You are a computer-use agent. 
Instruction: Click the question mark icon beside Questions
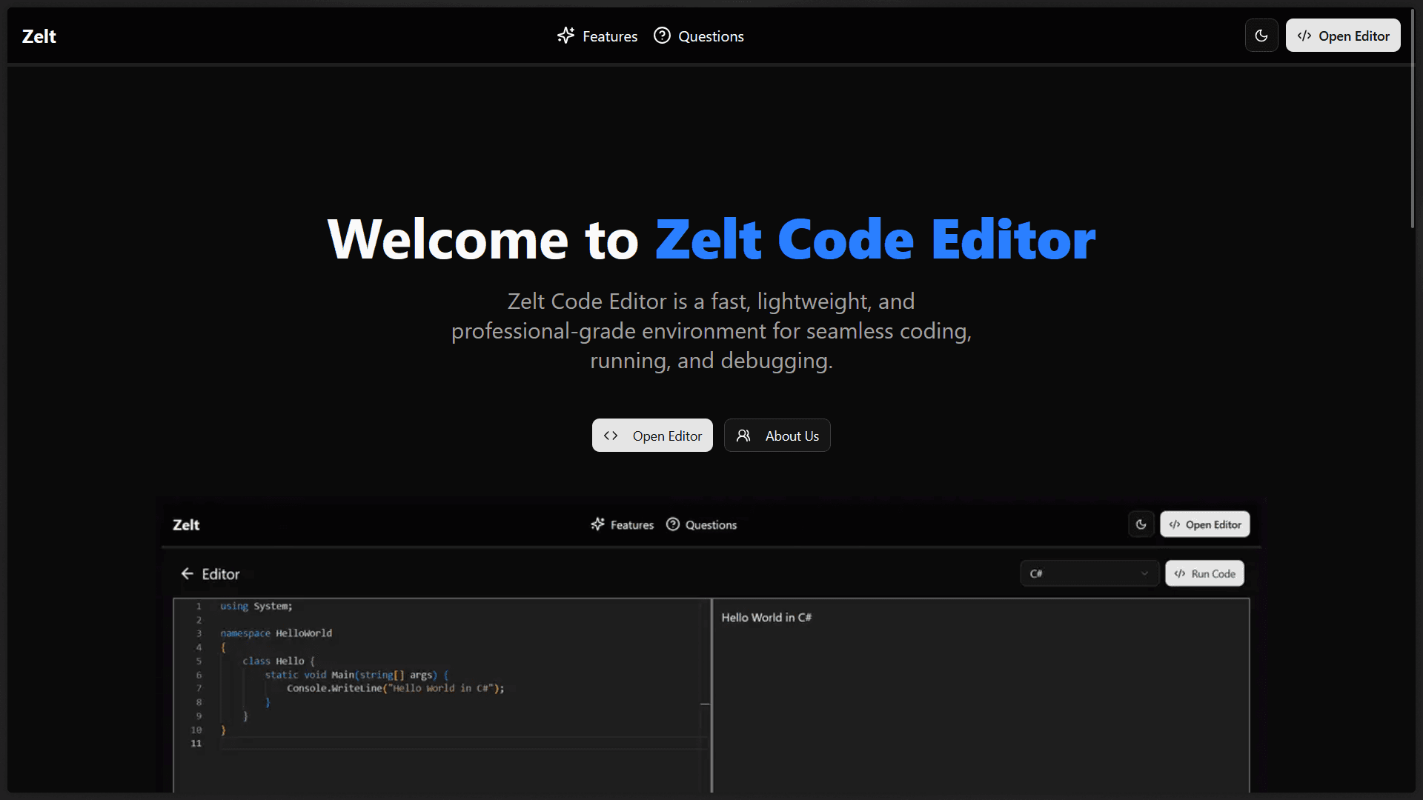click(x=662, y=36)
